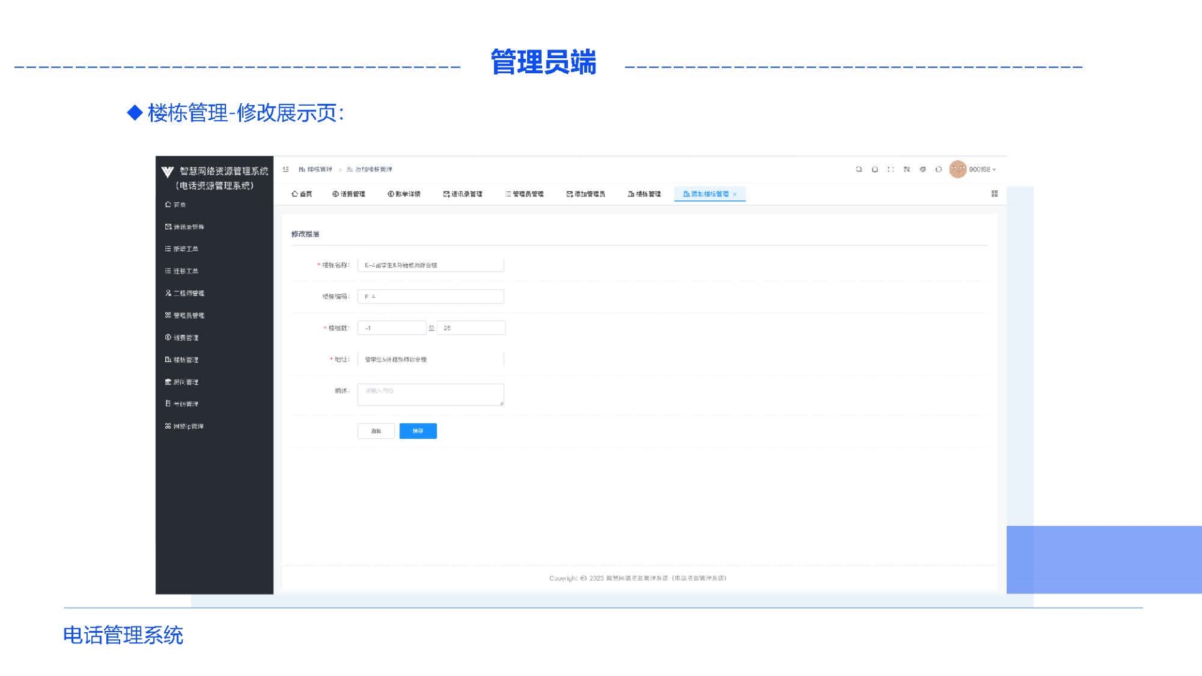Open the notification bell icon
Screen dimensions: 1202x676
[x=875, y=170]
